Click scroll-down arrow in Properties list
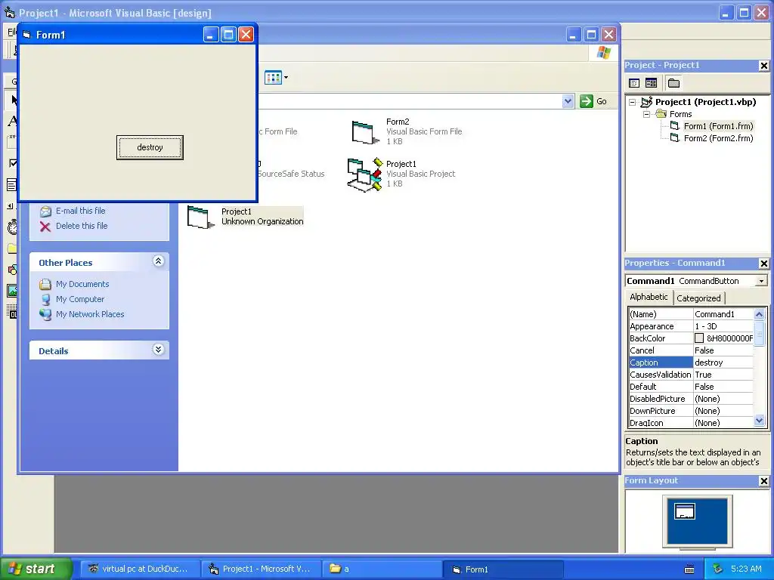774x580 pixels. pyautogui.click(x=759, y=421)
